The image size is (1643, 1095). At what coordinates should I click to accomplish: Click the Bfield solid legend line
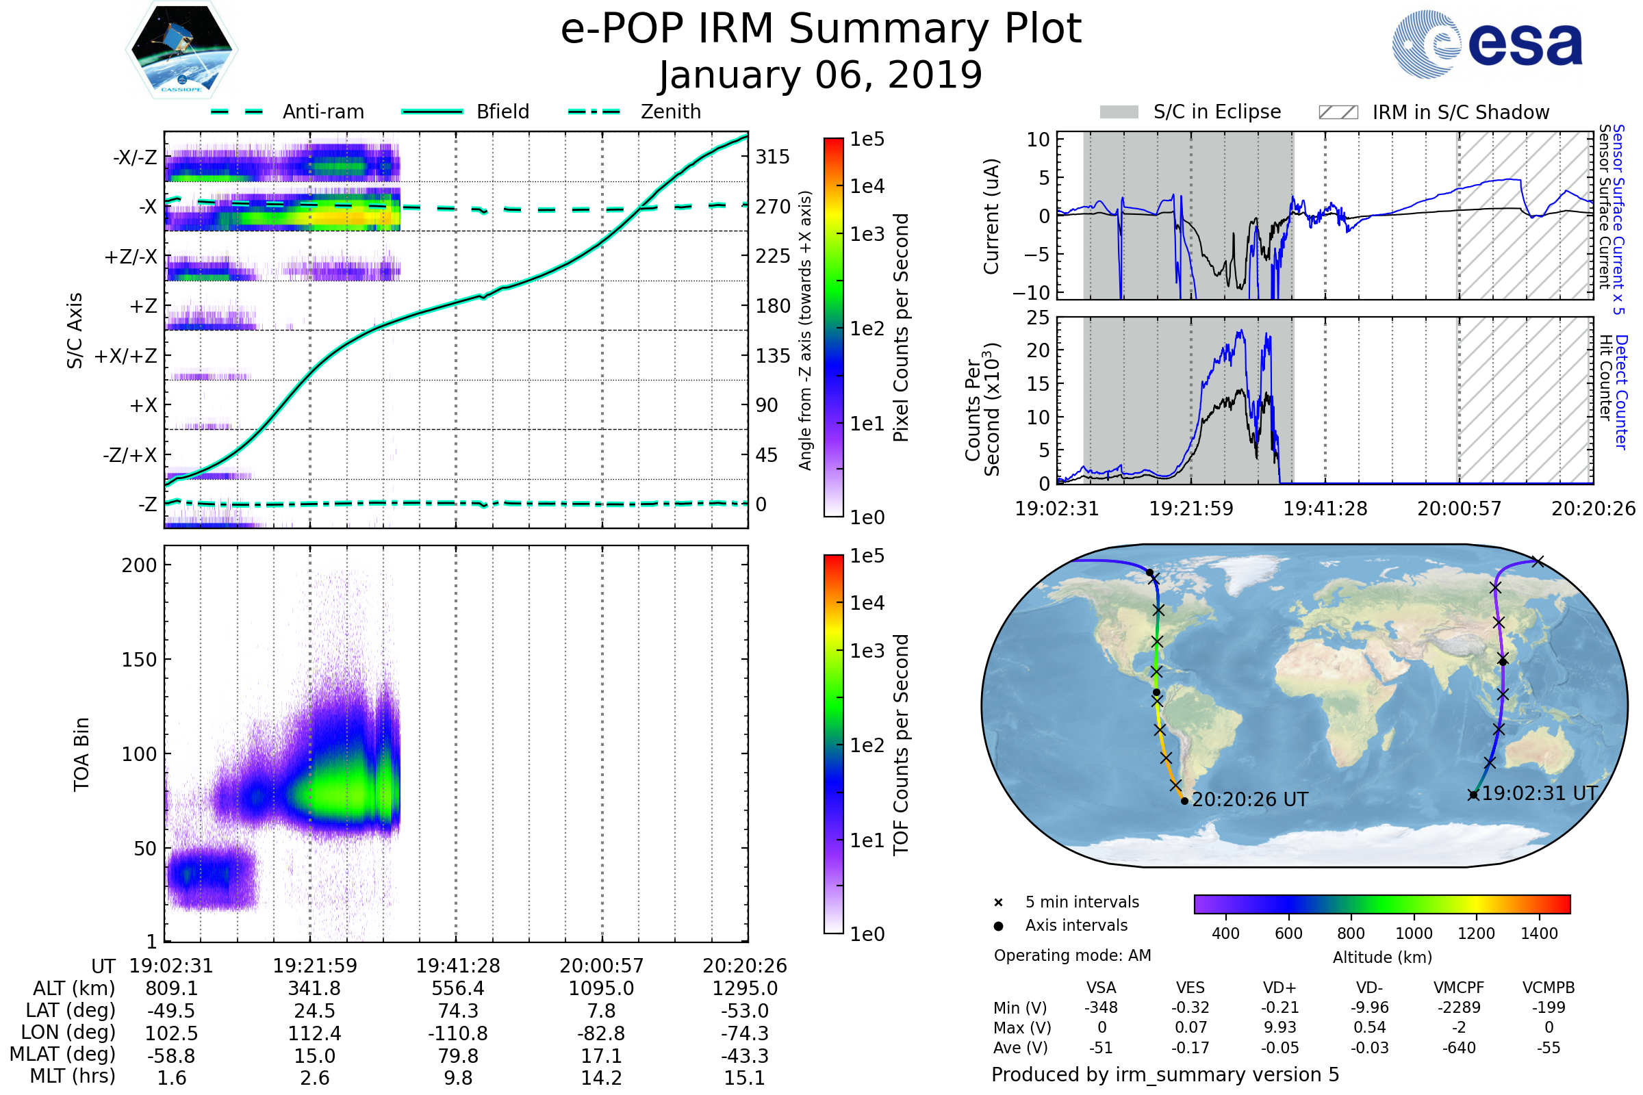click(x=432, y=112)
